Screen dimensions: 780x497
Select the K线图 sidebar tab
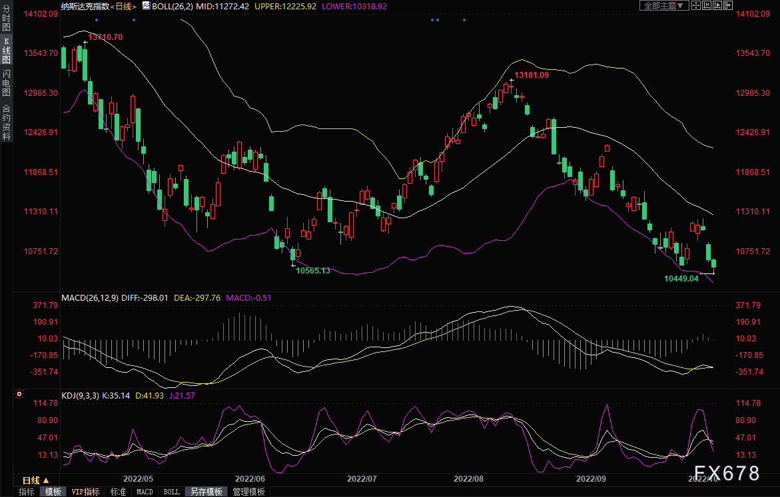pos(6,51)
